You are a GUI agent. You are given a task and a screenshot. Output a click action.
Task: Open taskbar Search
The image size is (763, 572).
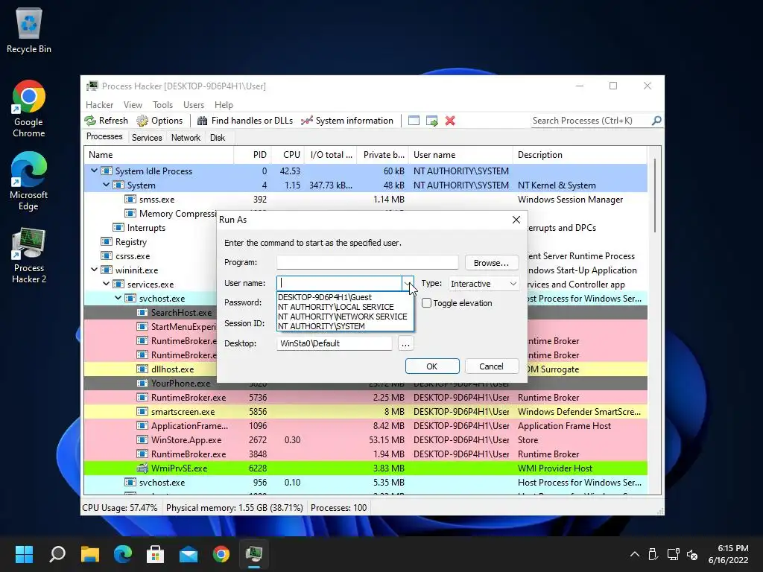[x=57, y=554]
